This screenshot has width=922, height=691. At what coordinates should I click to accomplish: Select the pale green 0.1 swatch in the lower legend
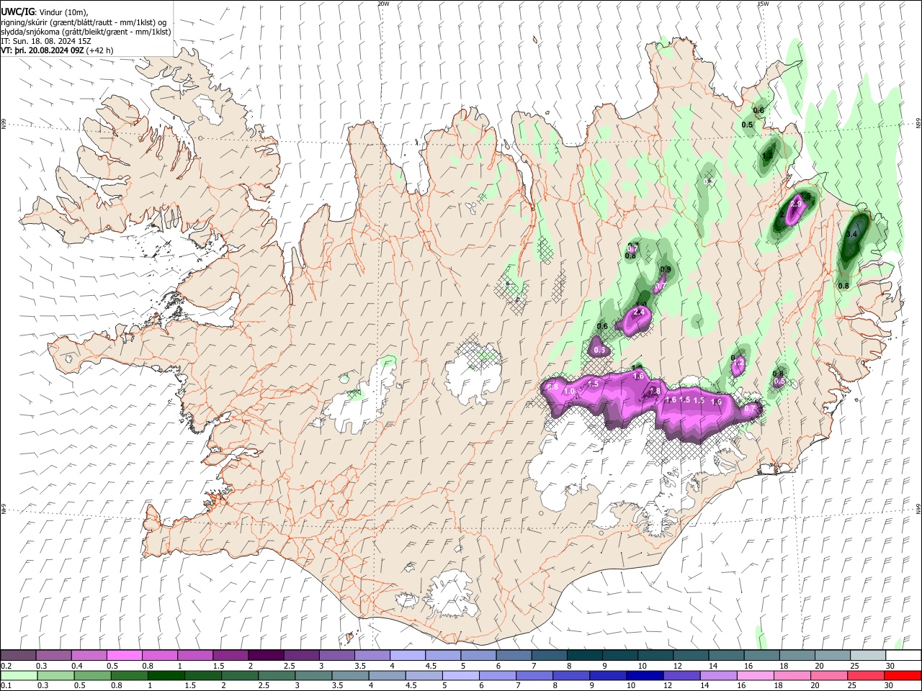[19, 675]
